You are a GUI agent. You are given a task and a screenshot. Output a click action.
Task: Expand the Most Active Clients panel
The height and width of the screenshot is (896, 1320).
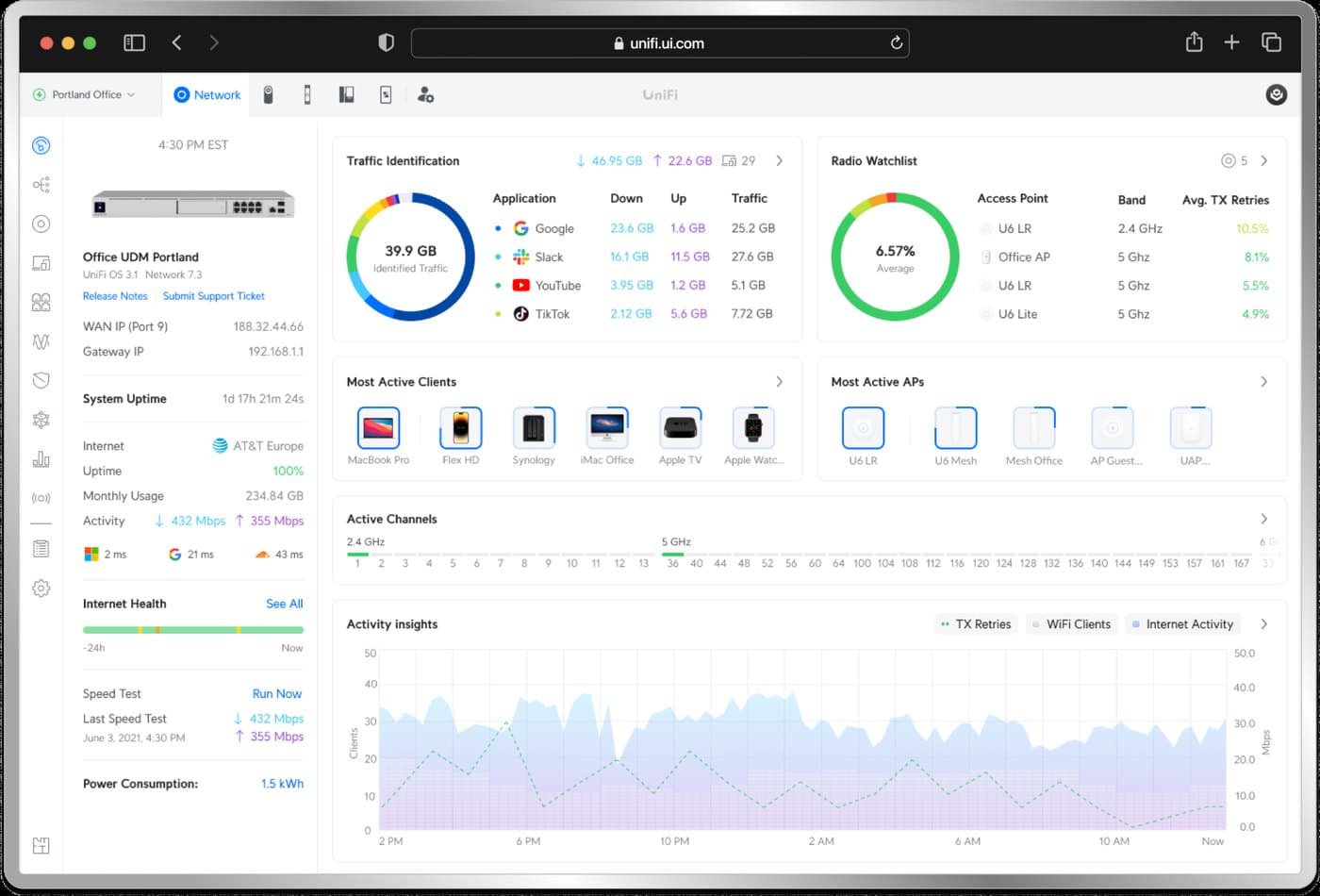pos(780,381)
